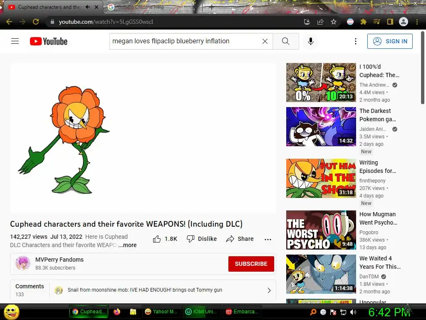Go back with the browser back arrow
This screenshot has width=426, height=320.
(x=9, y=22)
